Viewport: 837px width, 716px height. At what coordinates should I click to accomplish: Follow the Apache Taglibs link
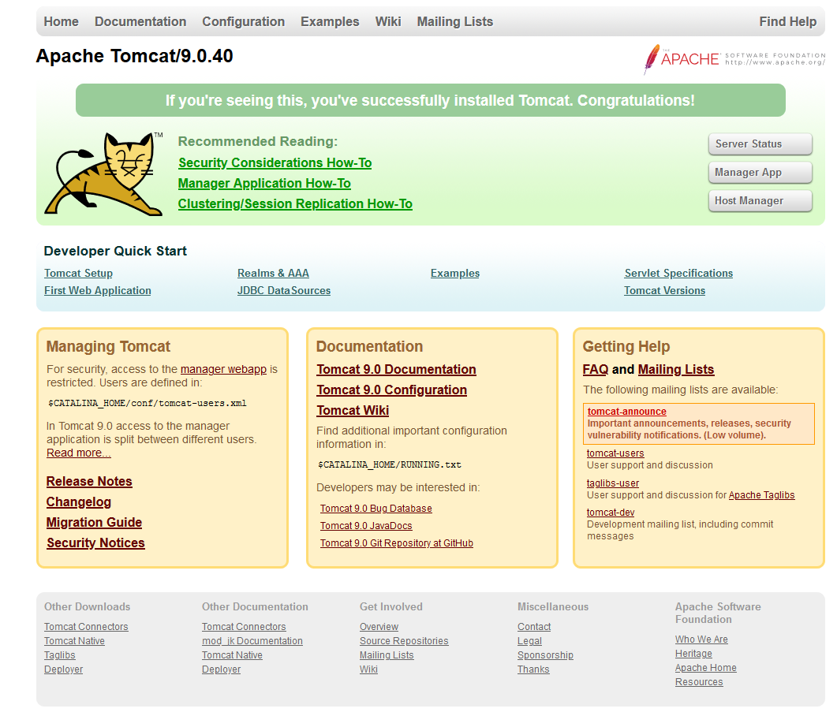coord(762,495)
